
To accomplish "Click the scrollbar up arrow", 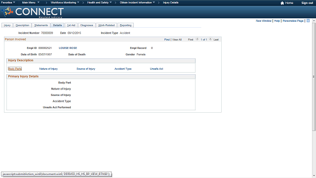I will pyautogui.click(x=314, y=21).
